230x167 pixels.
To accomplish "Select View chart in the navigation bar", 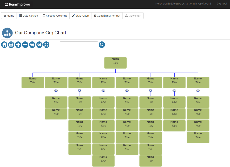I will pyautogui.click(x=133, y=16).
